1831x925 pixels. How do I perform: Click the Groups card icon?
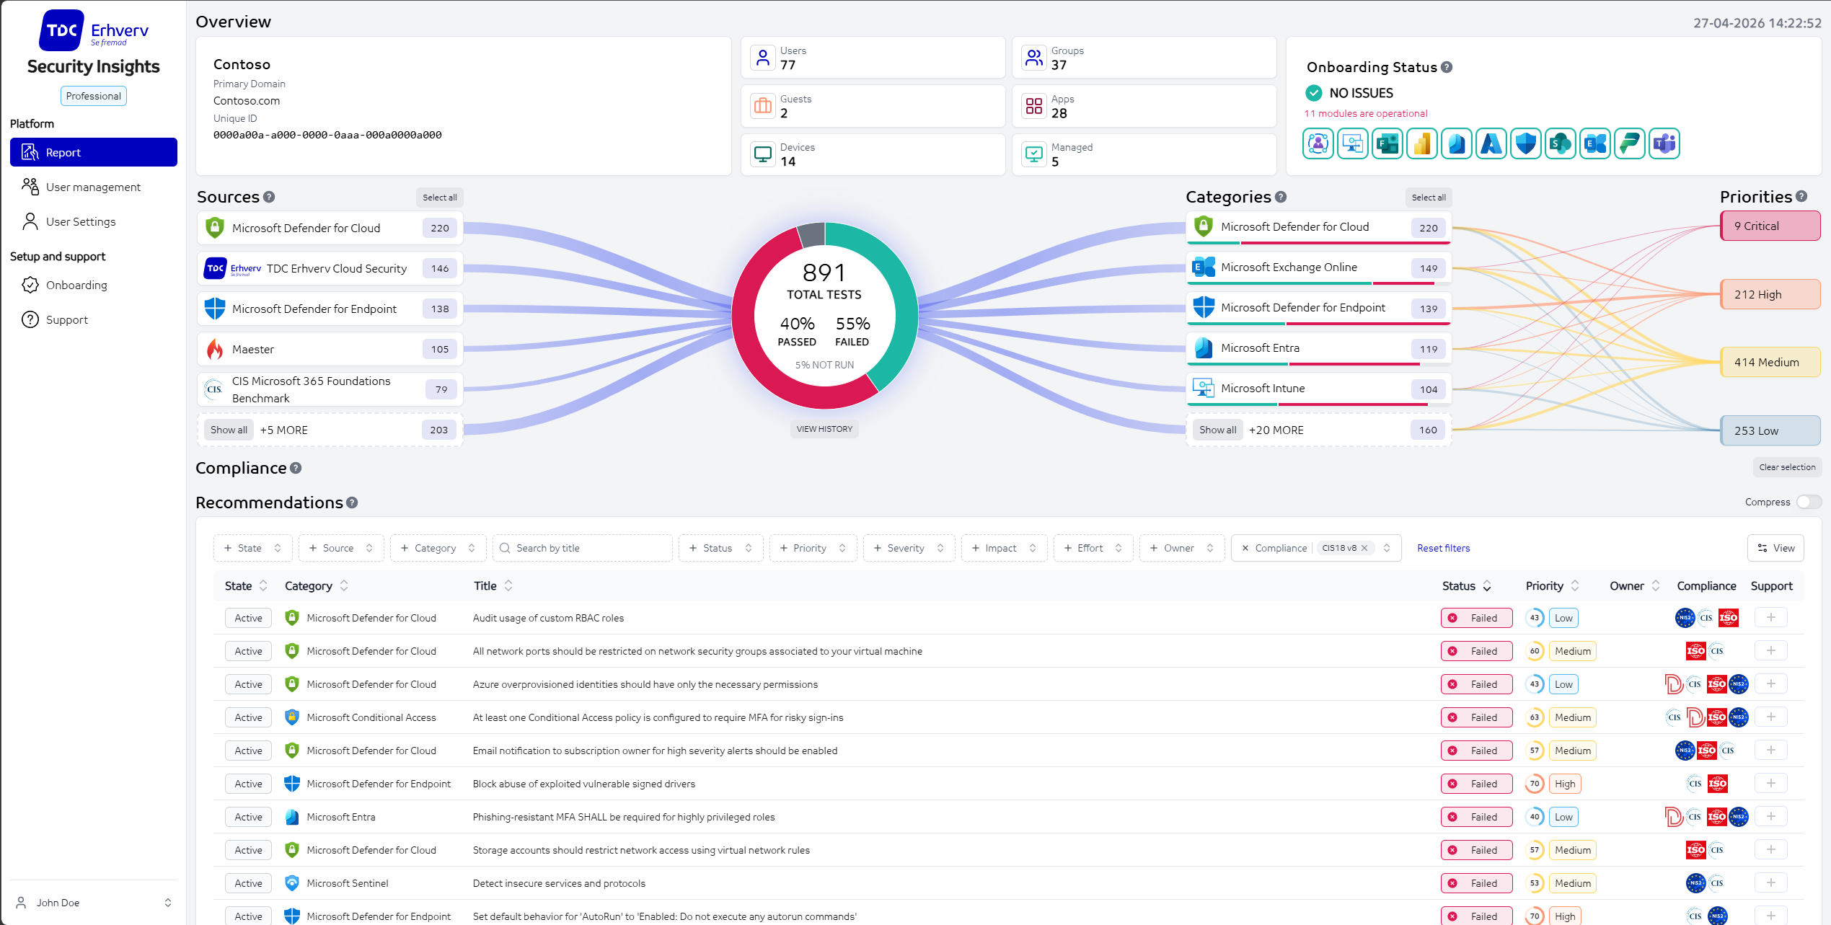click(1034, 58)
